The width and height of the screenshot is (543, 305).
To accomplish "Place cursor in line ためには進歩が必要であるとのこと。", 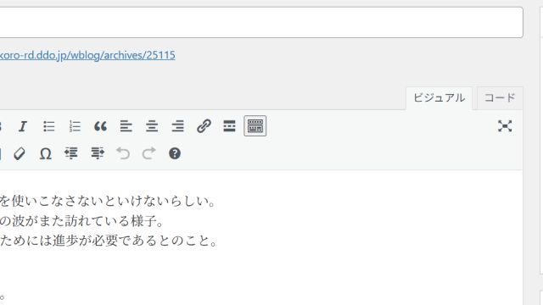I will click(x=109, y=241).
